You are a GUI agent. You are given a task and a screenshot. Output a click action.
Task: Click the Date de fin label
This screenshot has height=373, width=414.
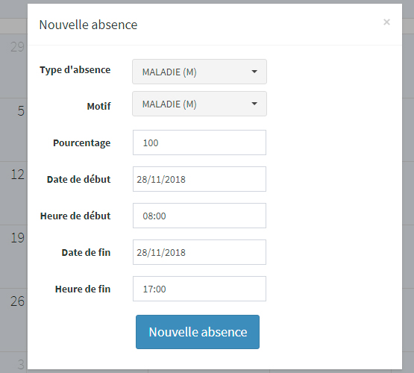[x=86, y=252]
